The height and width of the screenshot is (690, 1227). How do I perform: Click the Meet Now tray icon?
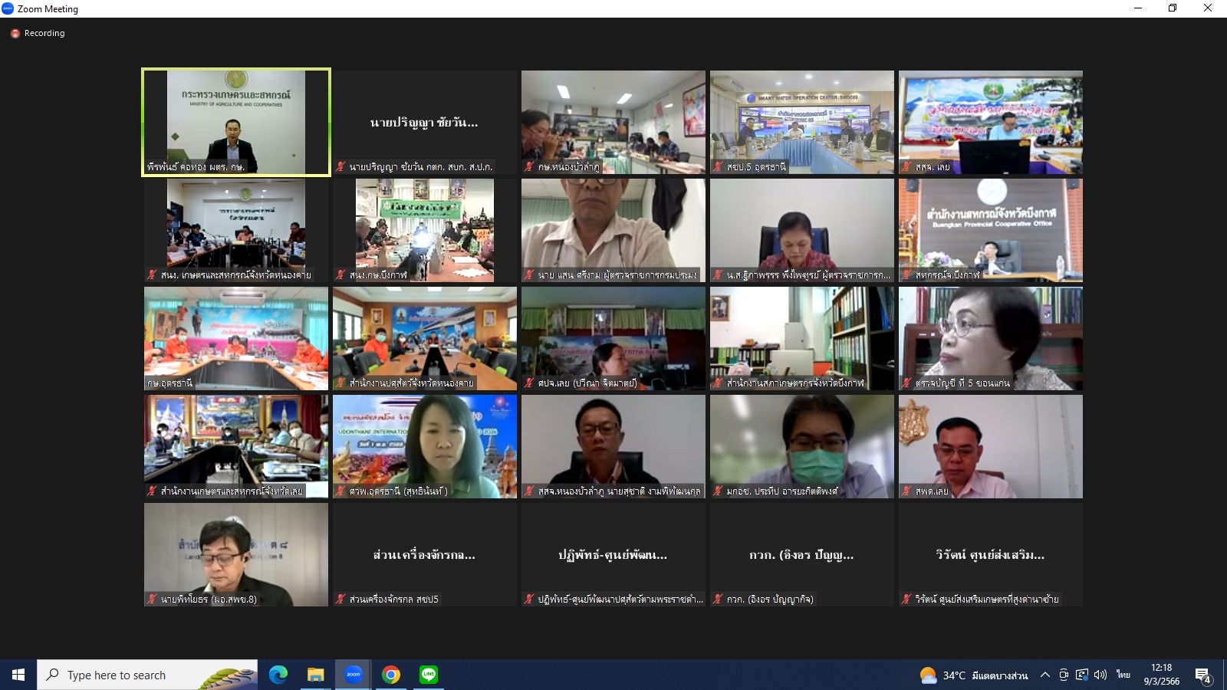1064,675
